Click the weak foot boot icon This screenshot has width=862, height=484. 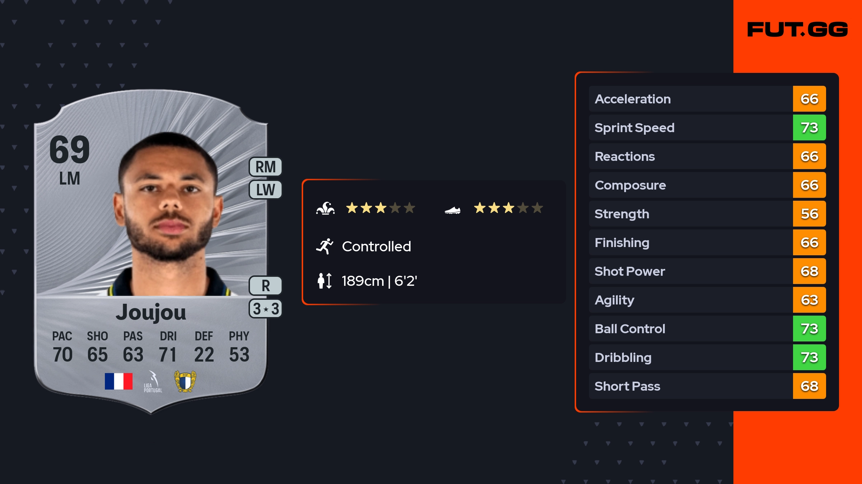pos(453,210)
